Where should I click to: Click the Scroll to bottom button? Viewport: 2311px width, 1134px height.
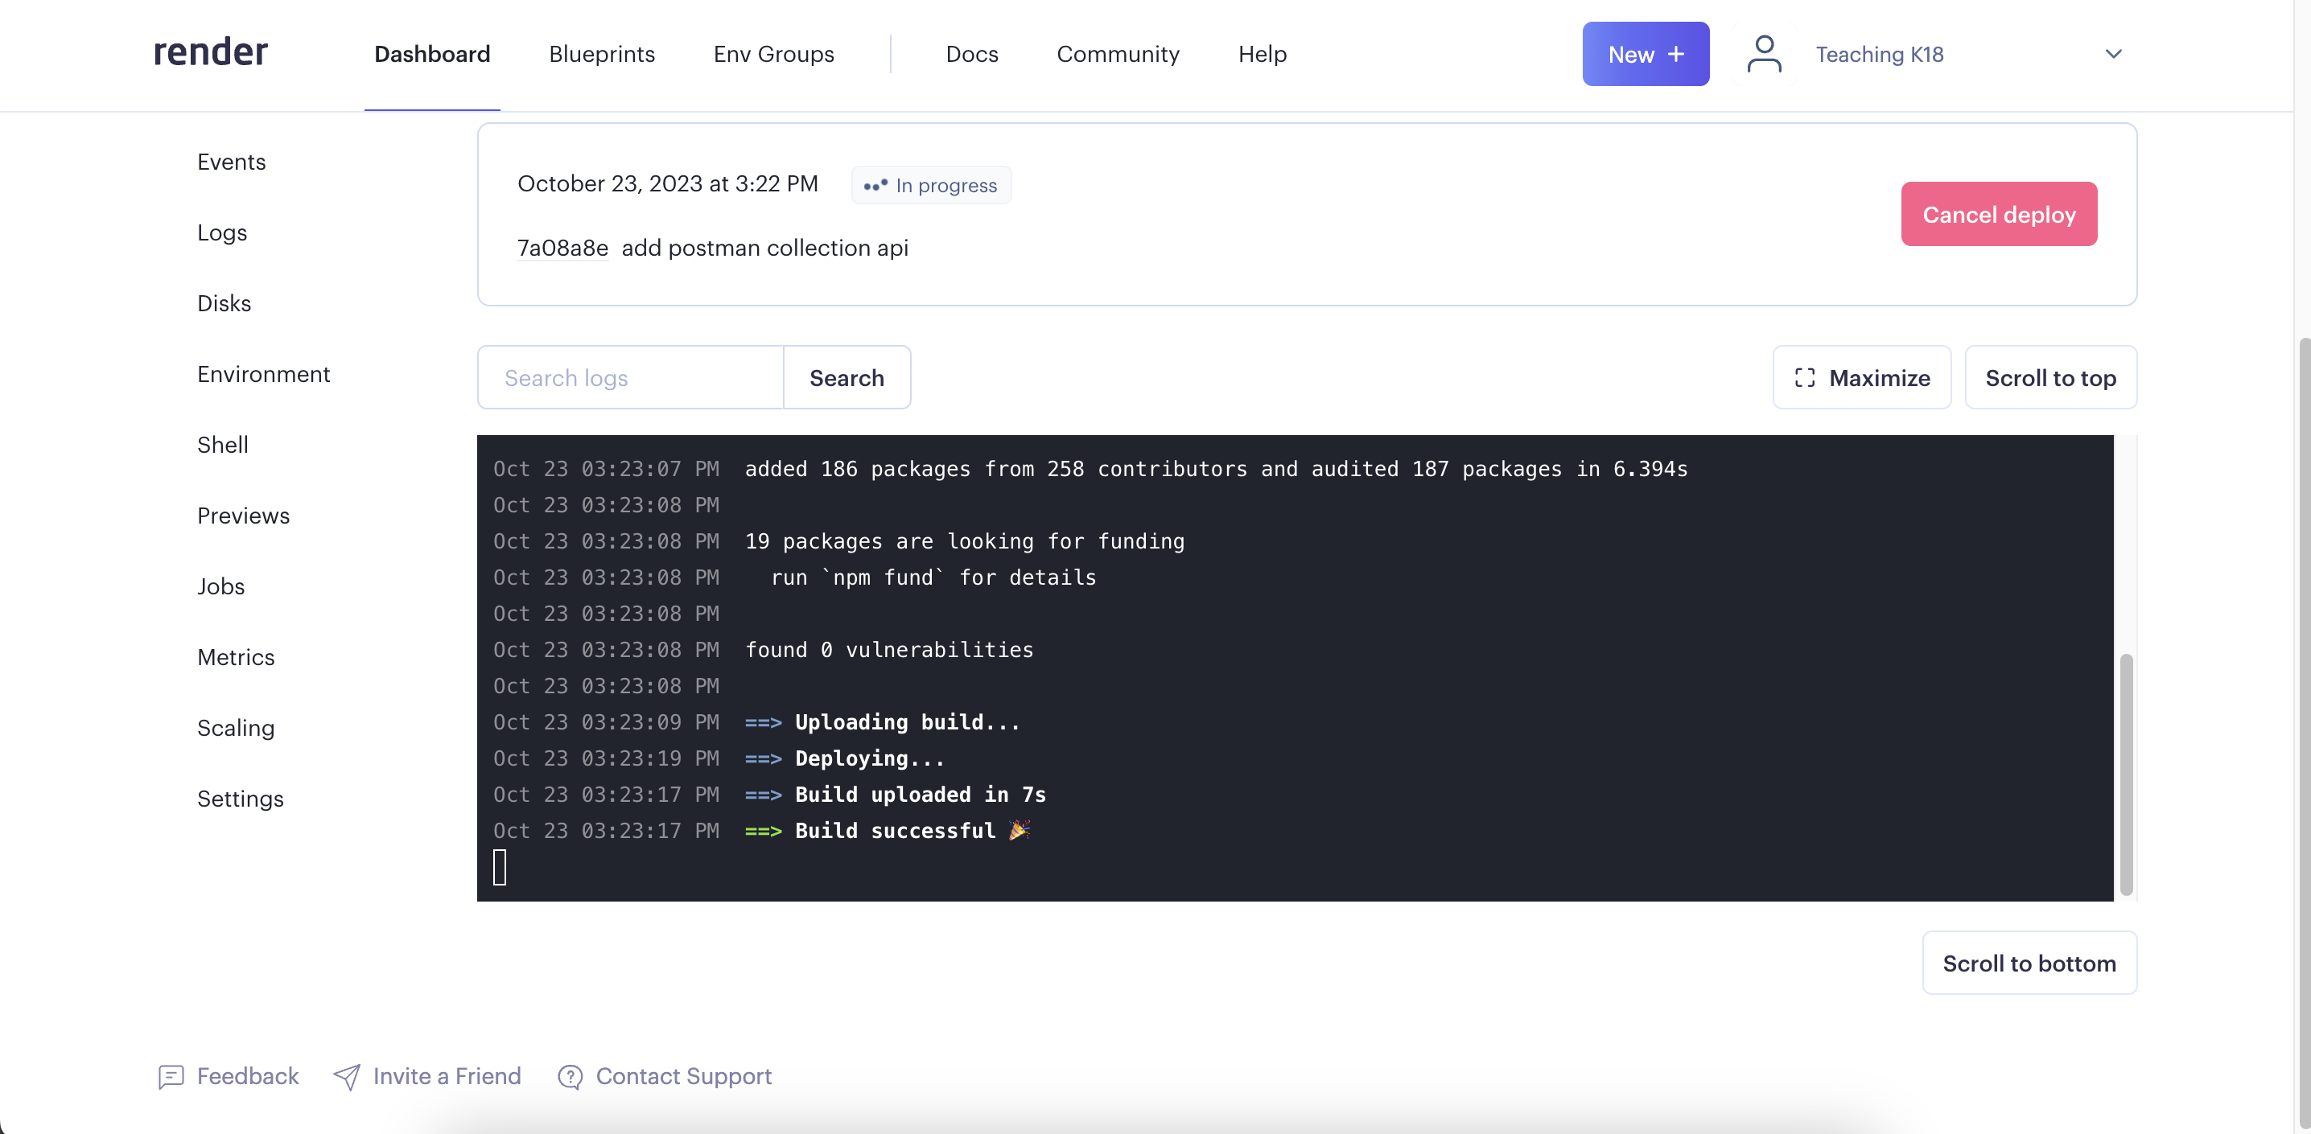click(x=2029, y=963)
